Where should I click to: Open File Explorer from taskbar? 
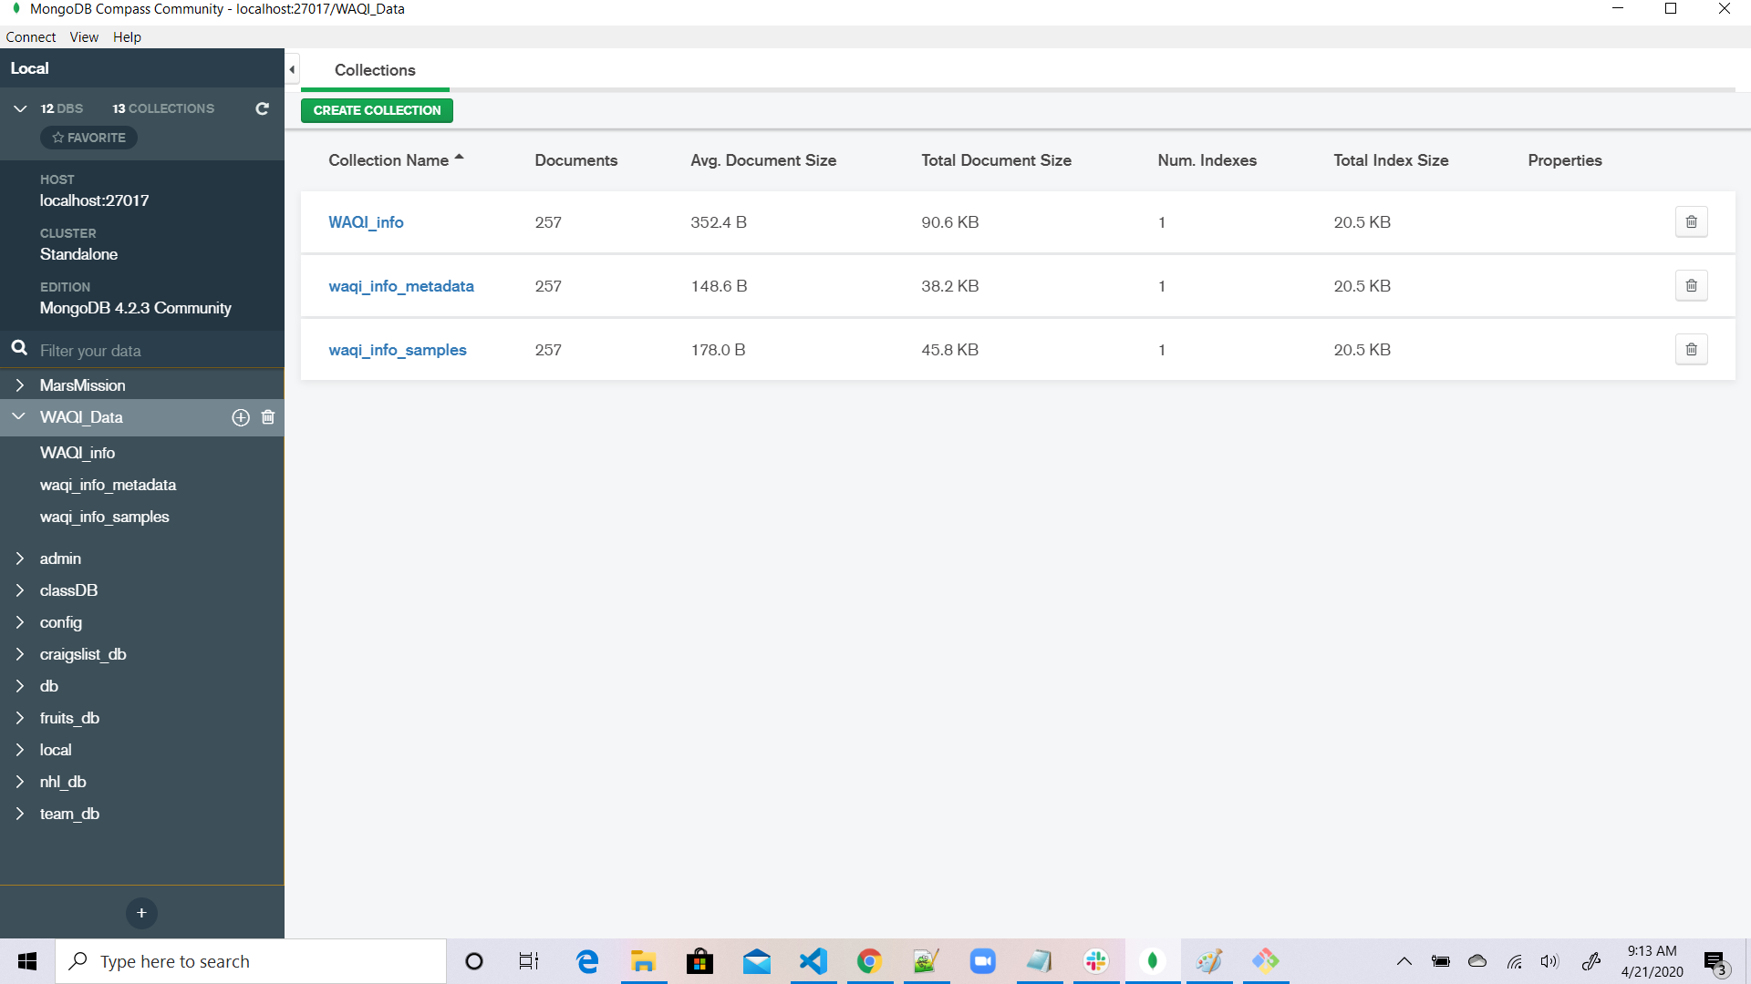[644, 961]
